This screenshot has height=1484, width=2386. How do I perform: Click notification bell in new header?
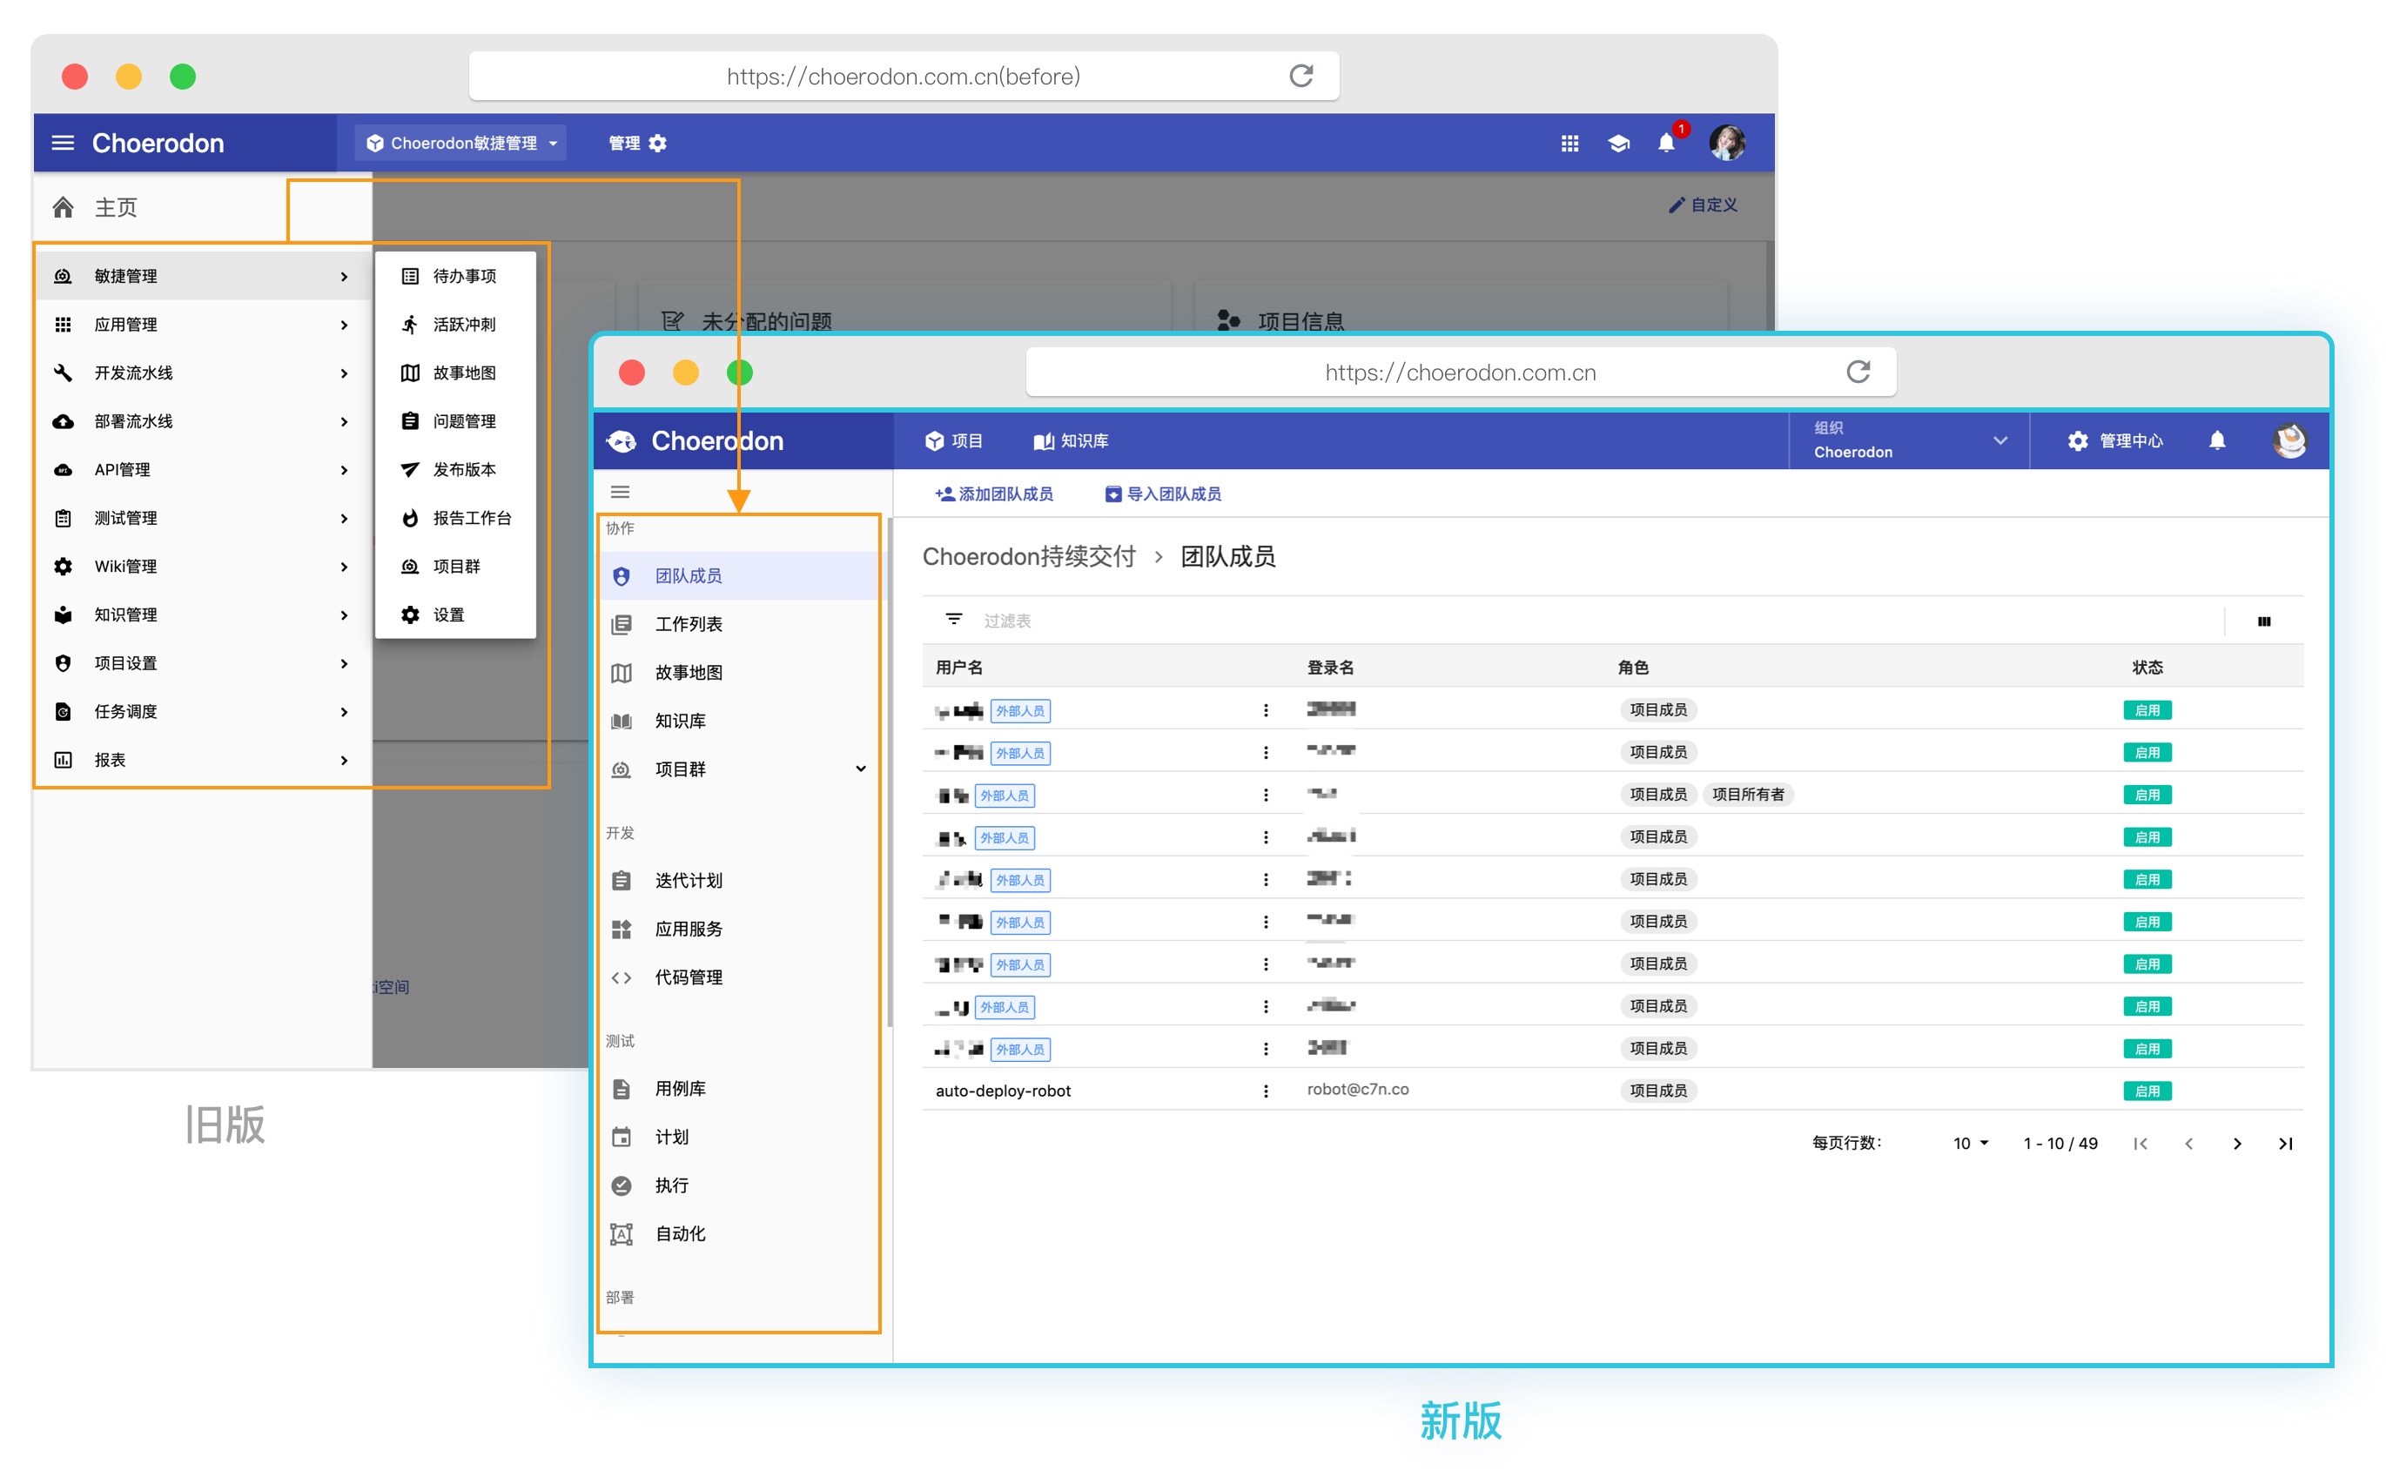pyautogui.click(x=2215, y=440)
